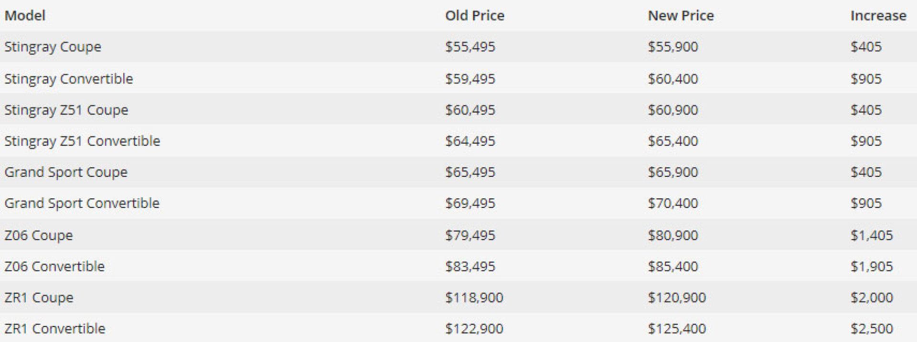Select the Grand Sport Coupe row label
Viewport: 917px width, 342px height.
click(66, 172)
